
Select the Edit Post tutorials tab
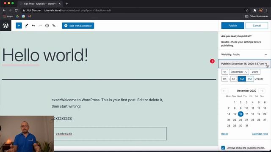click(x=40, y=4)
